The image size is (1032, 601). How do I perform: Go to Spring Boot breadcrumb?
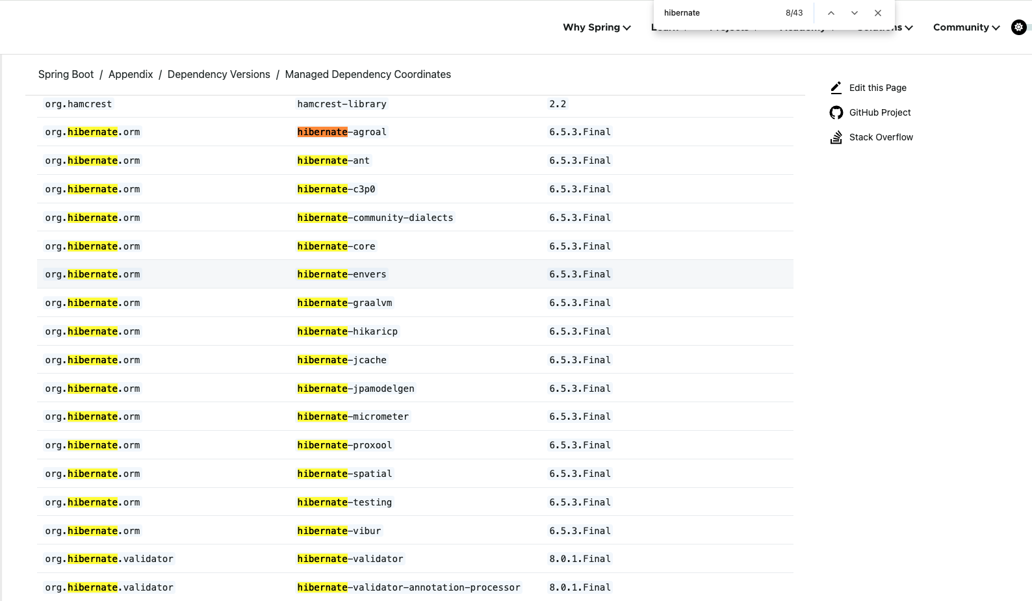tap(66, 74)
